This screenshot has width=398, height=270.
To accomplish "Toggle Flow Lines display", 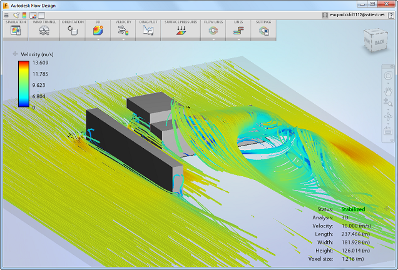I will (212, 30).
